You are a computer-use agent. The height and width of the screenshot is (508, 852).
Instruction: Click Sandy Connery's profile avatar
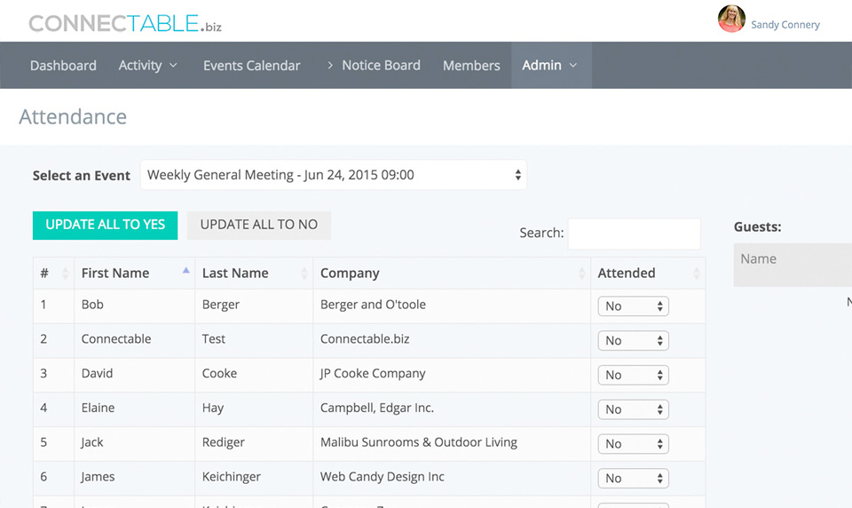(731, 19)
